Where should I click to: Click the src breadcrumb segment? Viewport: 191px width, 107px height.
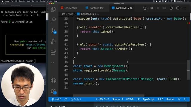click(x=63, y=14)
